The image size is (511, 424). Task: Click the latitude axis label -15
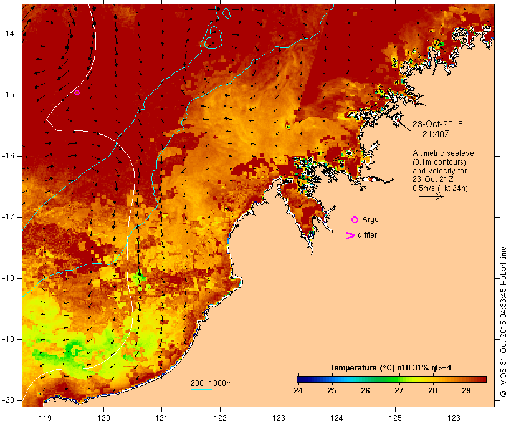8,95
